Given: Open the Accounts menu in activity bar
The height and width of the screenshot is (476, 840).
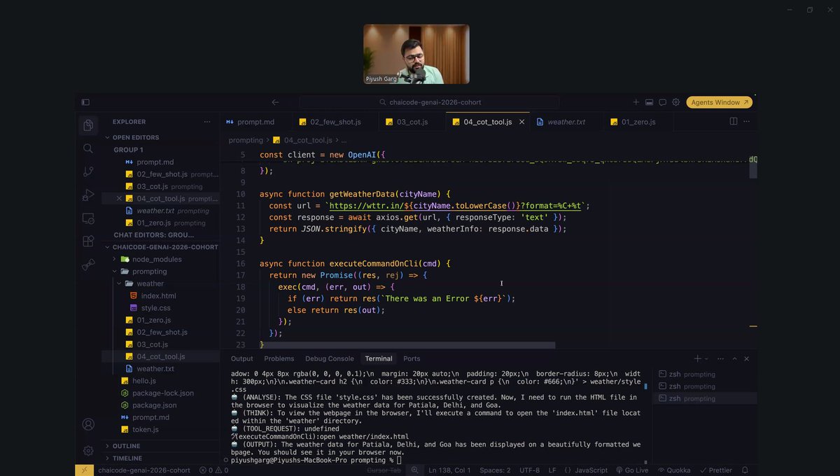Looking at the screenshot, I should pyautogui.click(x=88, y=424).
